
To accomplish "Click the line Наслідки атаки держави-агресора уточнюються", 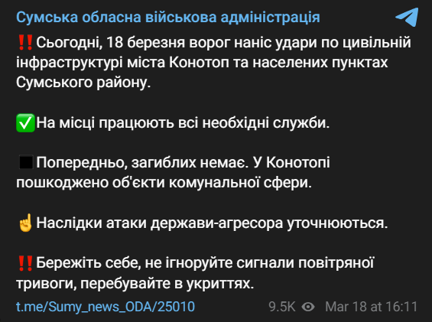I will (x=212, y=223).
